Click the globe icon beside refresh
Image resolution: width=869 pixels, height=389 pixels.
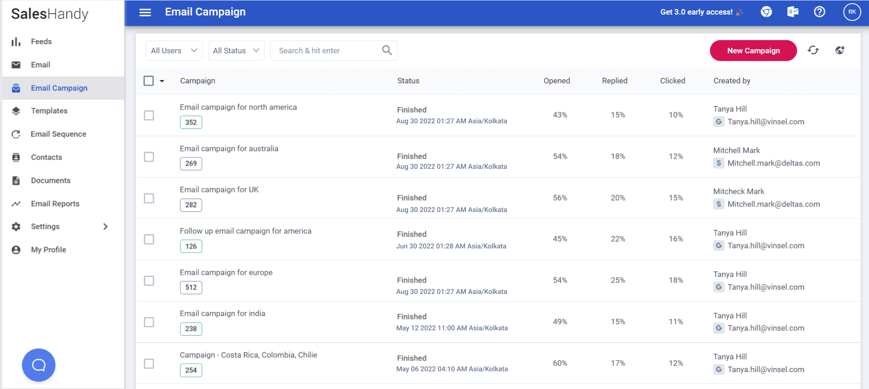click(x=840, y=50)
